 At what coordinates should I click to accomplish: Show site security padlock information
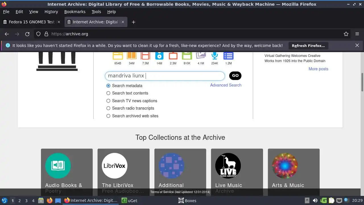(x=46, y=34)
